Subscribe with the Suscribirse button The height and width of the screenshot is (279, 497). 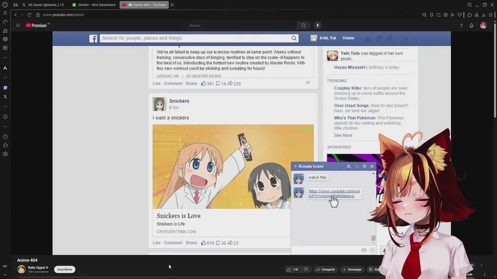(x=65, y=269)
